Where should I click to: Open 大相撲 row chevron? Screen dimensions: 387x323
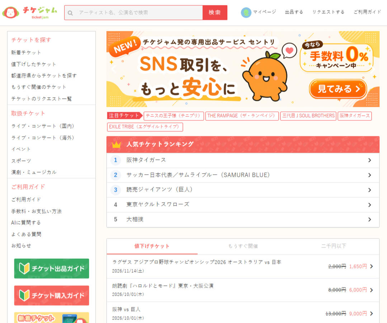pos(369,220)
